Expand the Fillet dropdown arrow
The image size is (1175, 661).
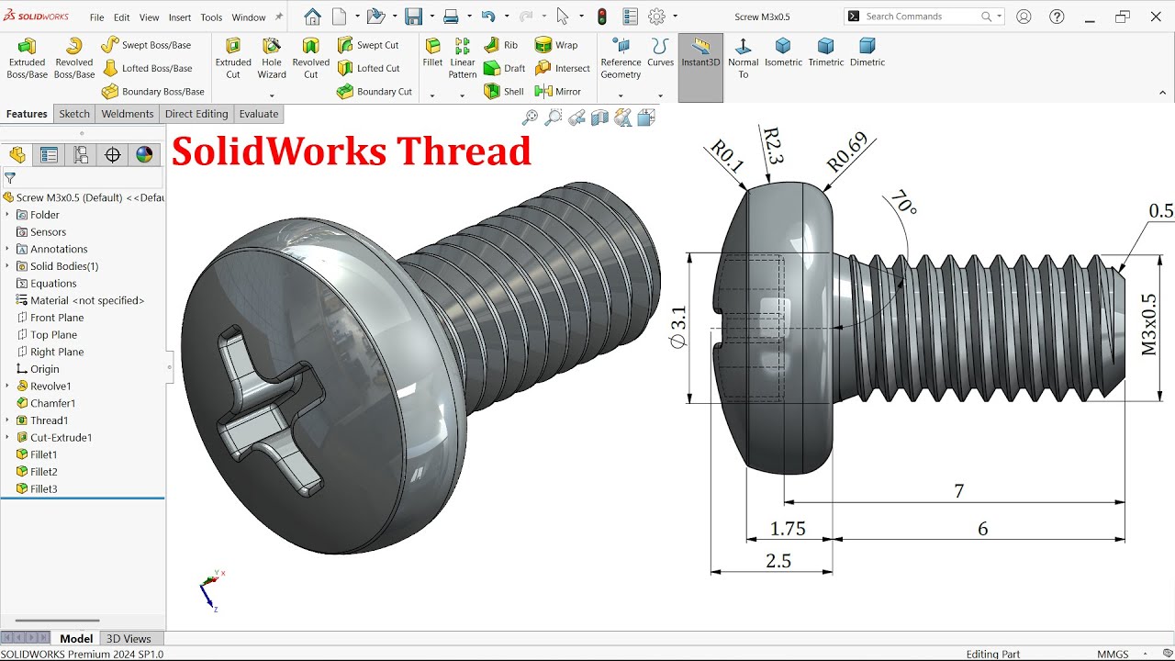[432, 95]
